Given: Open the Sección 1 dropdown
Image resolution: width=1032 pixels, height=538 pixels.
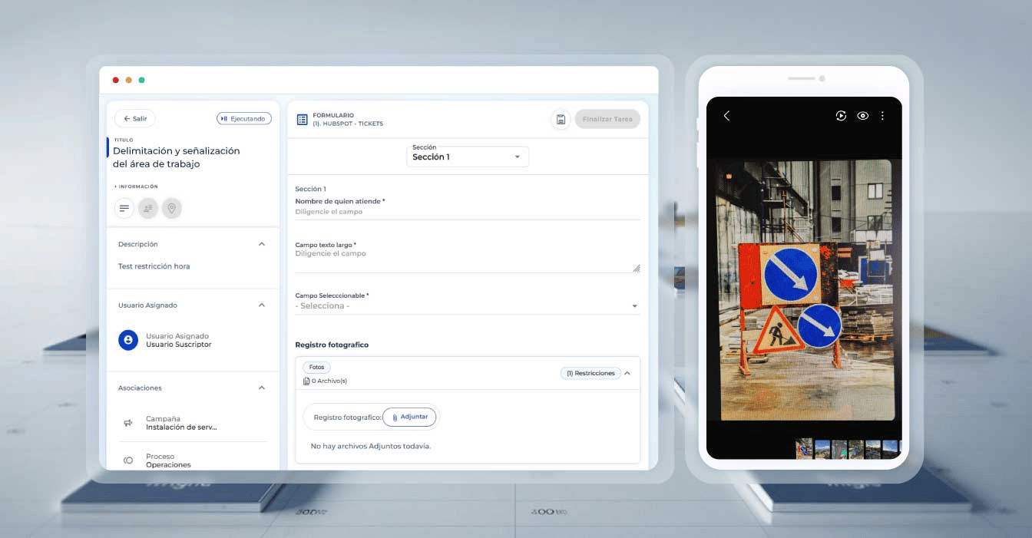Looking at the screenshot, I should (x=467, y=157).
